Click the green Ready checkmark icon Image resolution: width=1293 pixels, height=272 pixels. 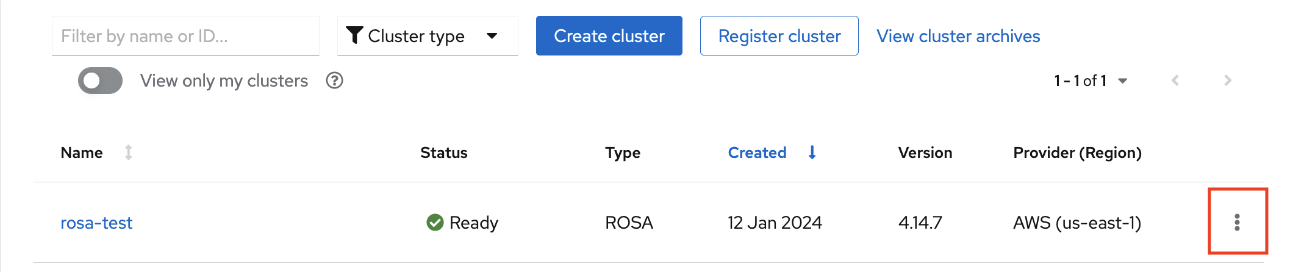point(435,223)
